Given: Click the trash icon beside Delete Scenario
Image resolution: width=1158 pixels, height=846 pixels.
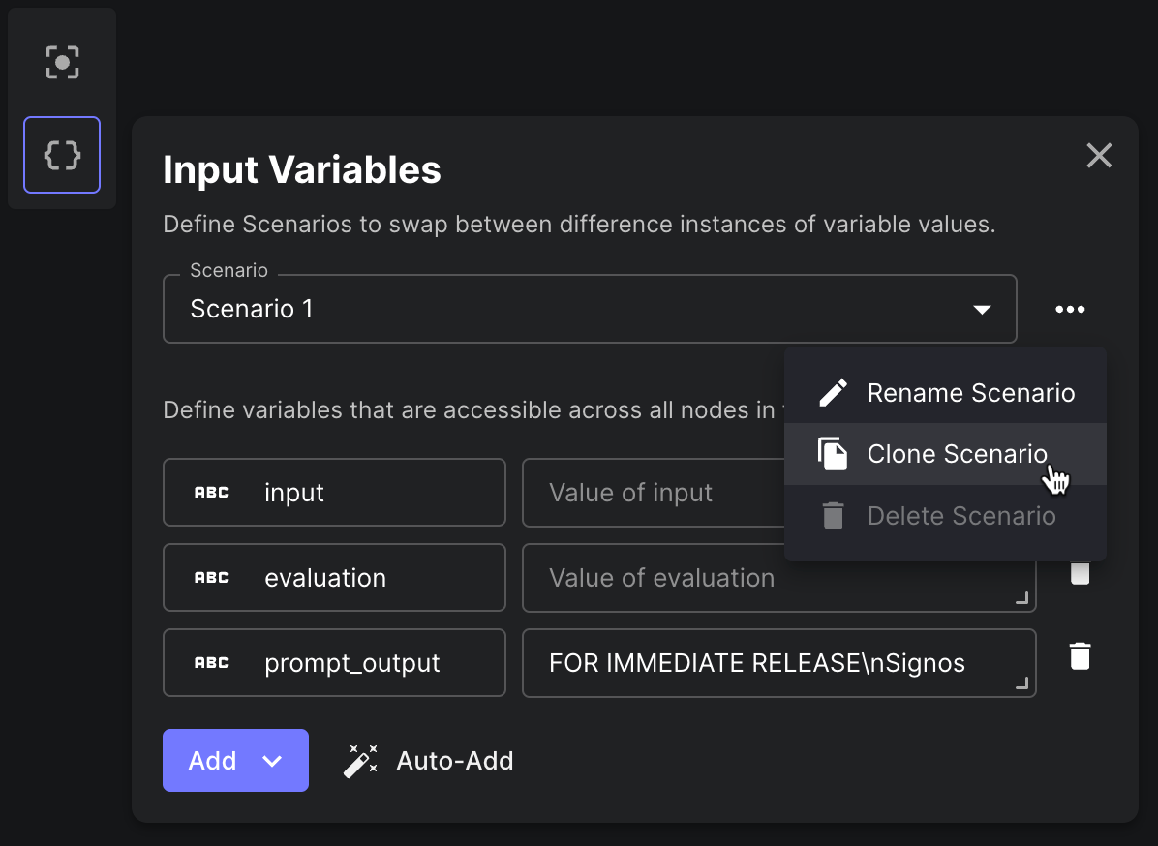Looking at the screenshot, I should point(832,516).
